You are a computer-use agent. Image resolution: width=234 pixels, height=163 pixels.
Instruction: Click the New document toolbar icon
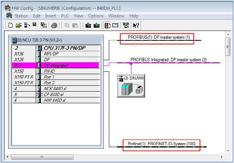(x=10, y=25)
